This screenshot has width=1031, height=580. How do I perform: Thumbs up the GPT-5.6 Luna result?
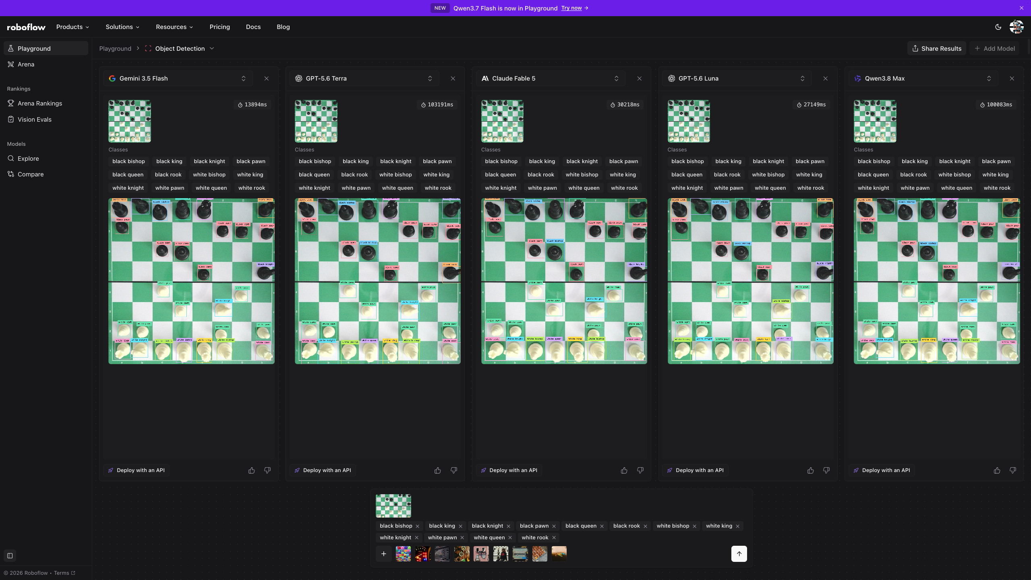point(811,470)
